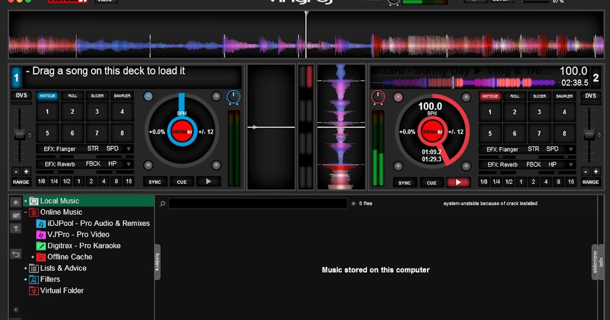Image resolution: width=610 pixels, height=320 pixels.
Task: Enable DVS on deck 2
Action: [590, 95]
